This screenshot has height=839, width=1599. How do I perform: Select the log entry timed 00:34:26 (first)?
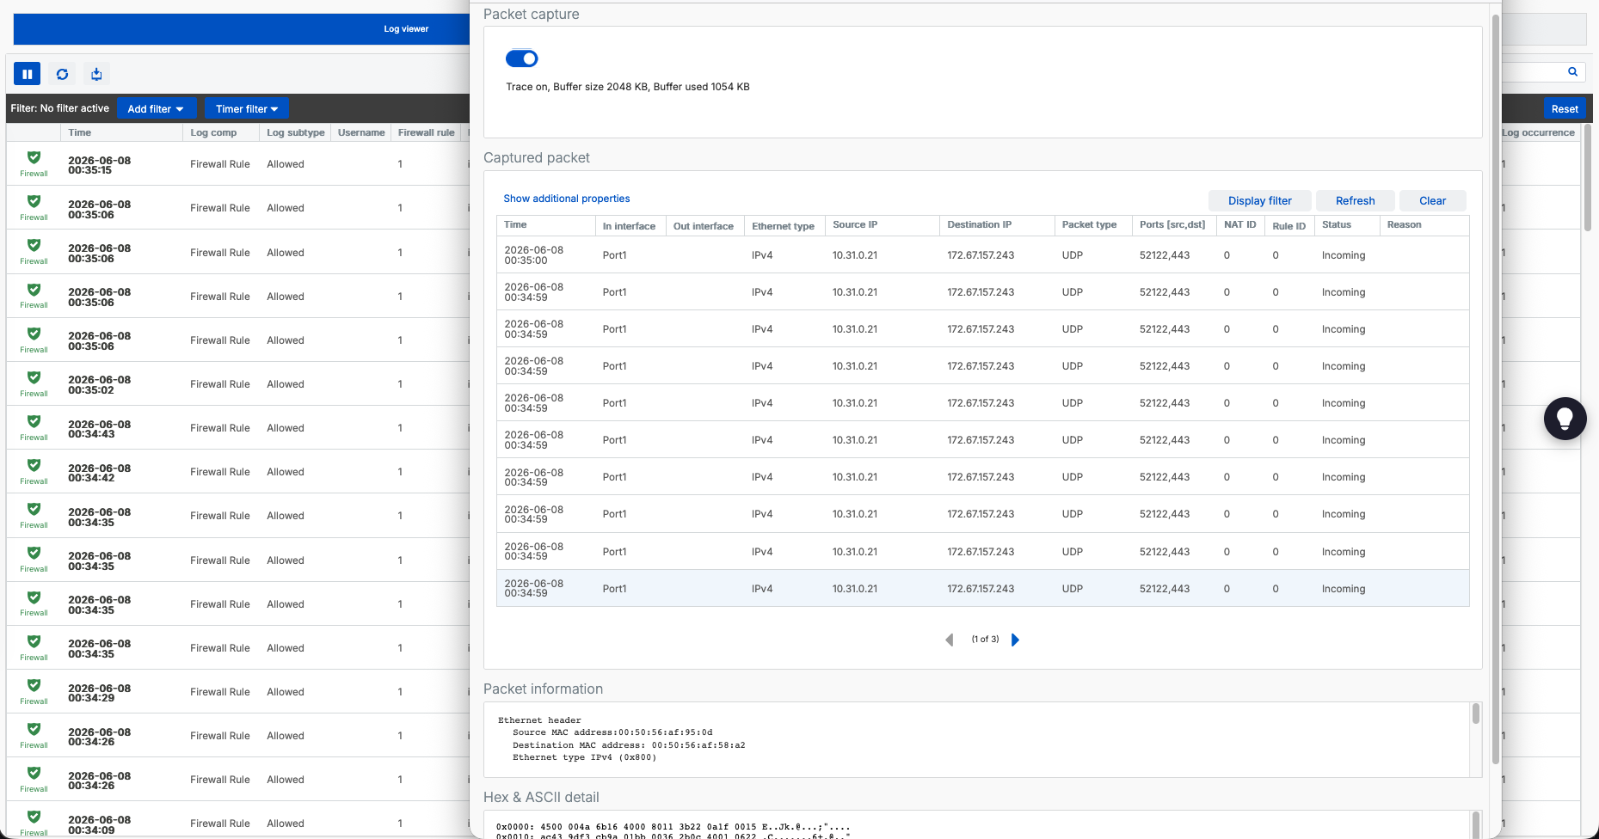237,736
